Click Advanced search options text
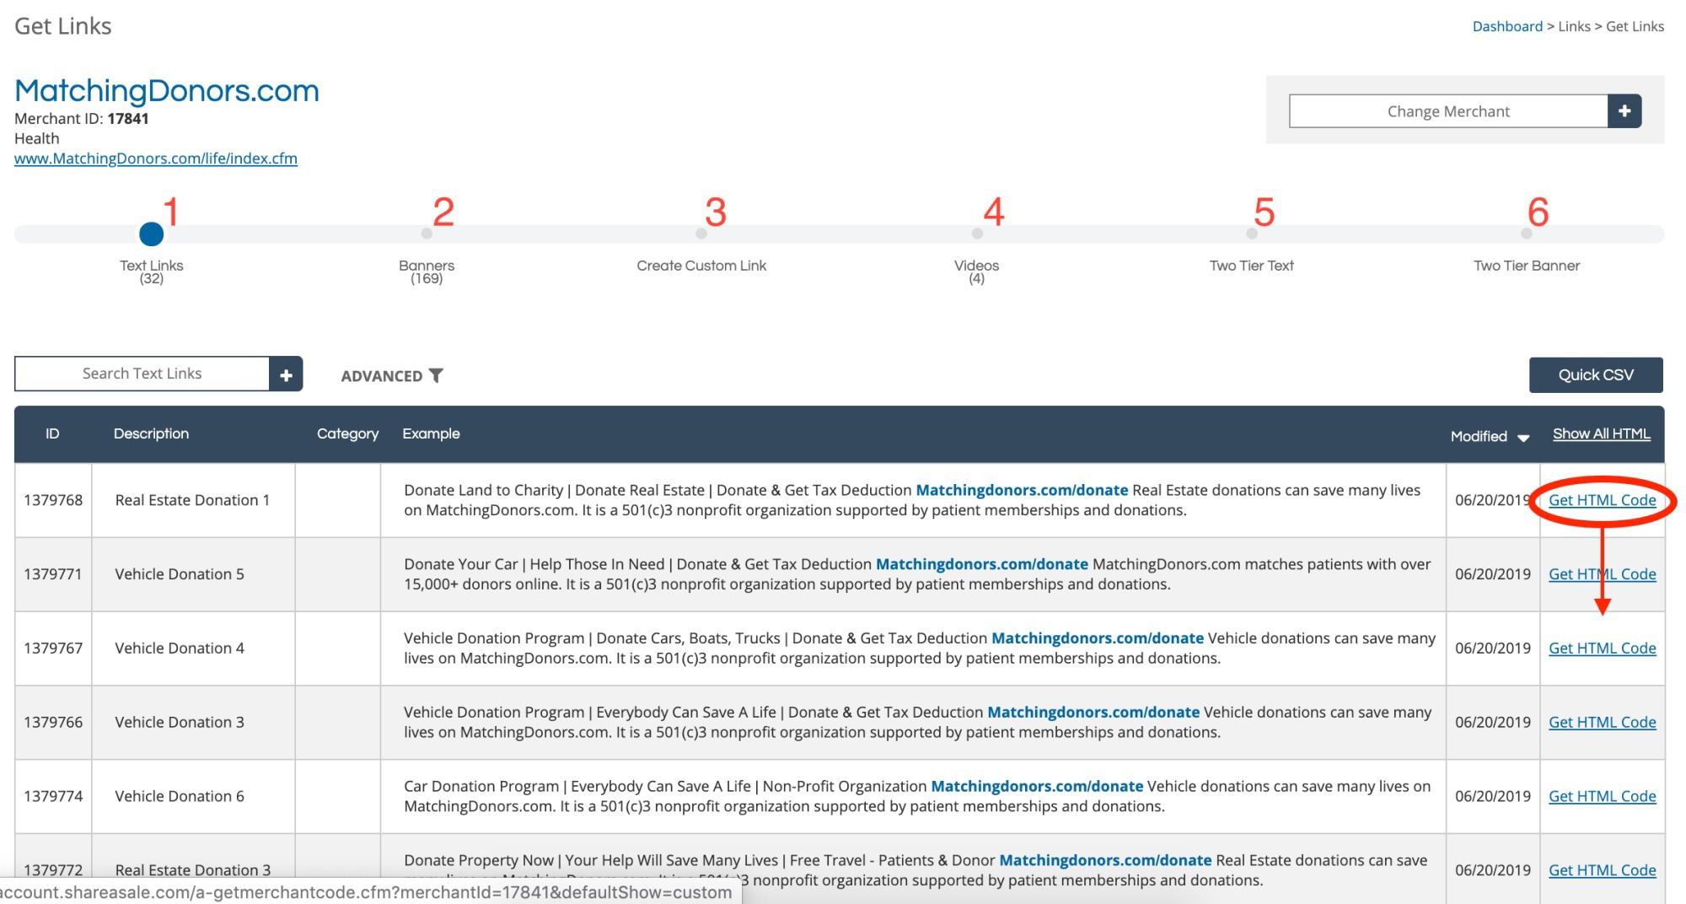This screenshot has width=1686, height=904. tap(381, 376)
